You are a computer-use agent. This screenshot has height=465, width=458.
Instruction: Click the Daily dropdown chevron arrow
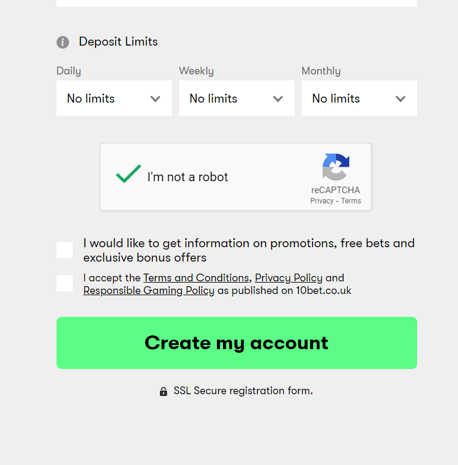[156, 99]
